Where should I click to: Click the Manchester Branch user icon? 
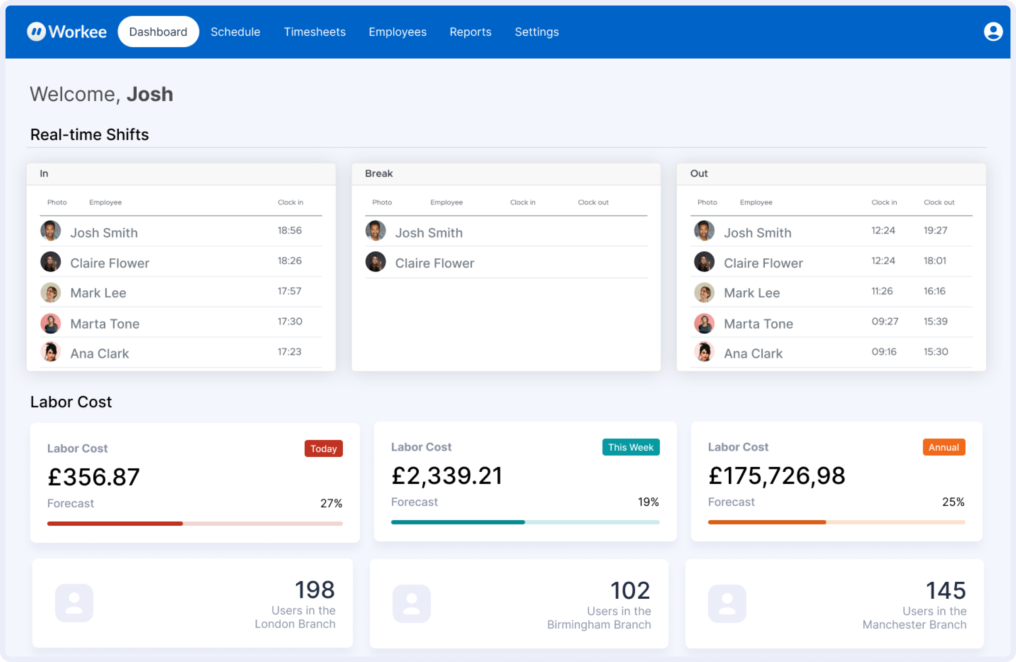[727, 603]
